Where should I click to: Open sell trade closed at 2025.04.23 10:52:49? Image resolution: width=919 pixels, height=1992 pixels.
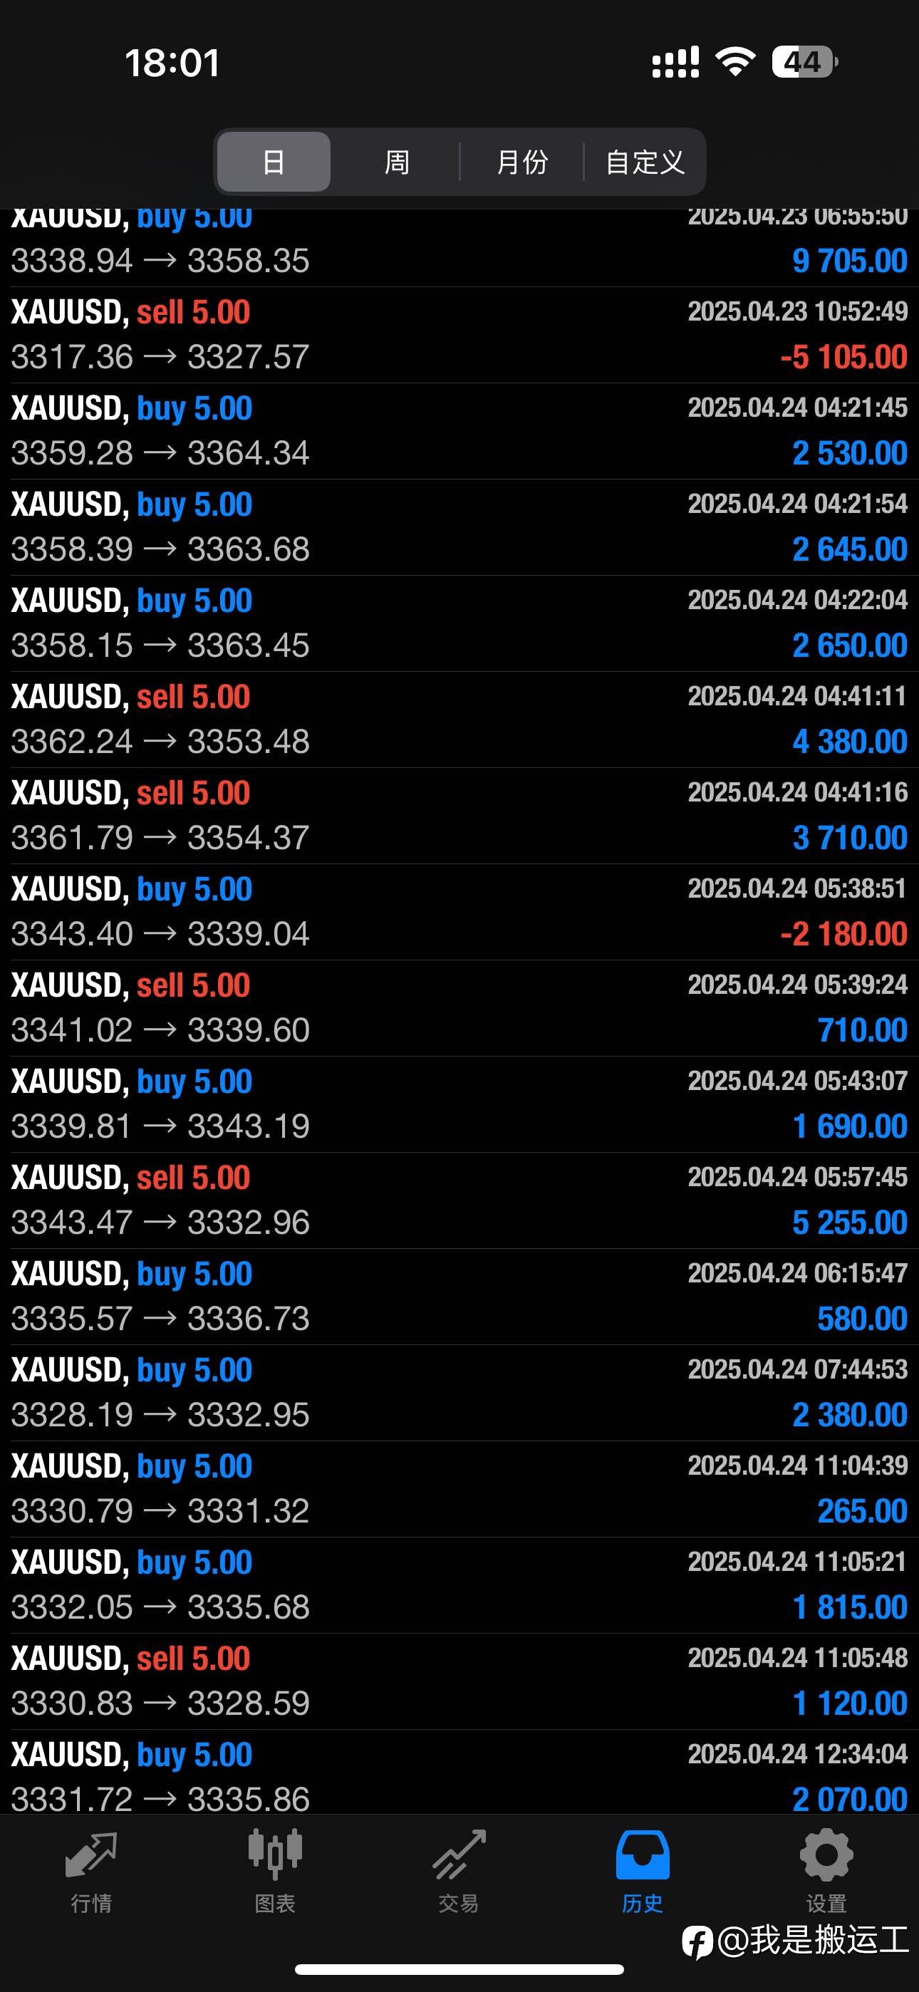459,335
